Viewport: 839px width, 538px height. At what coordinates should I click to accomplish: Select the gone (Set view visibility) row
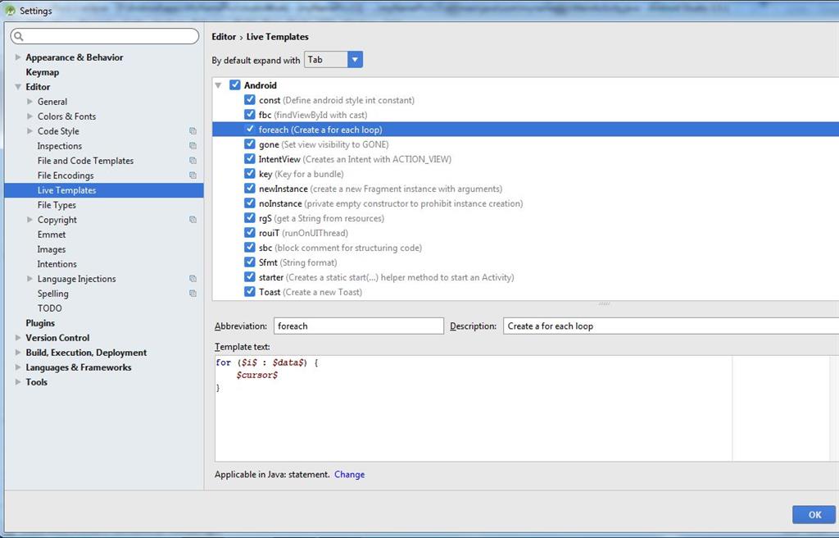(525, 144)
